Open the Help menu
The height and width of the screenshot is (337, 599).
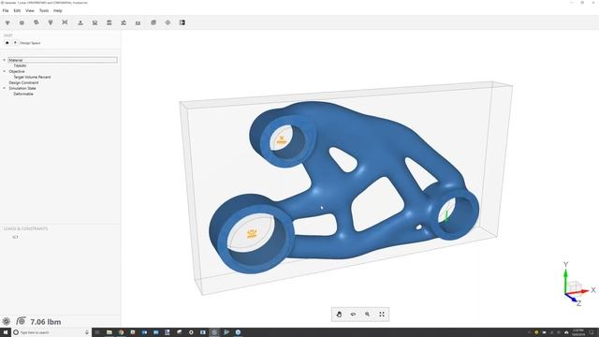(58, 10)
